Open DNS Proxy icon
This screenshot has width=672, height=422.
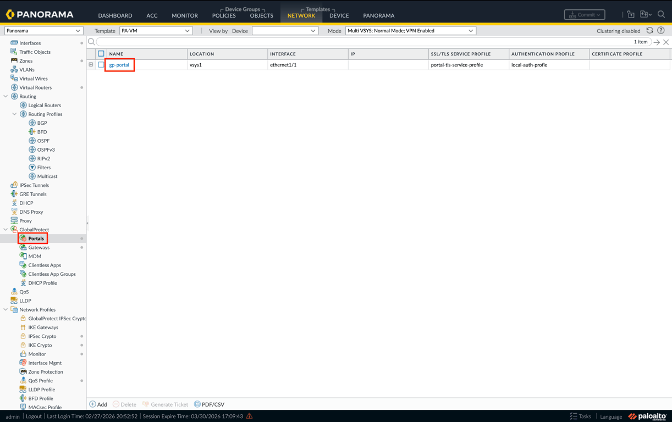click(14, 212)
